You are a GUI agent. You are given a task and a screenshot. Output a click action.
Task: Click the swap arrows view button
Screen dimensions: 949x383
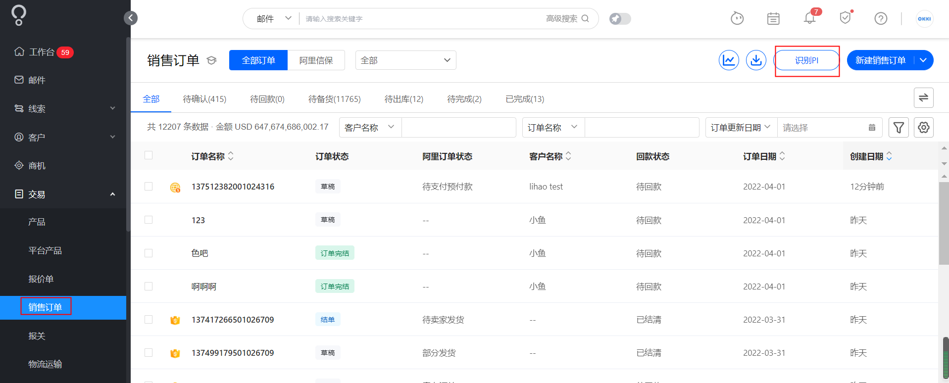point(923,97)
